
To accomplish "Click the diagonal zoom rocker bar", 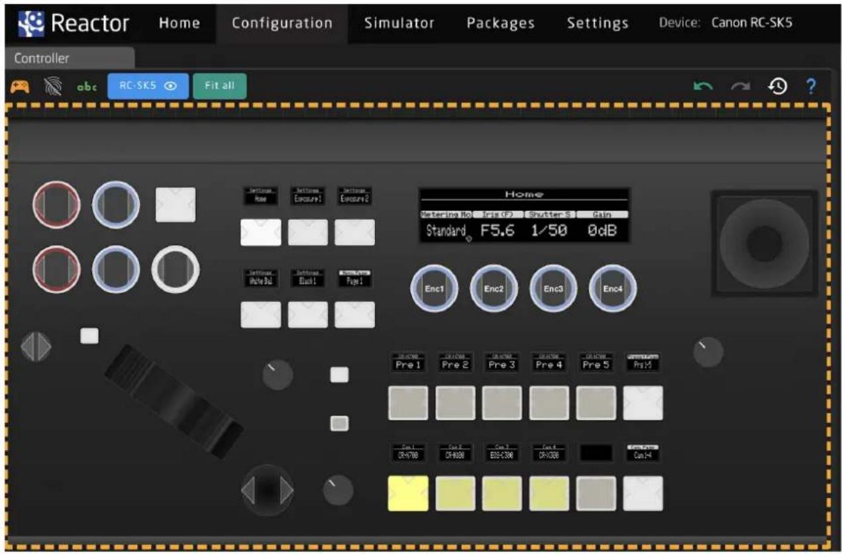I will [174, 400].
